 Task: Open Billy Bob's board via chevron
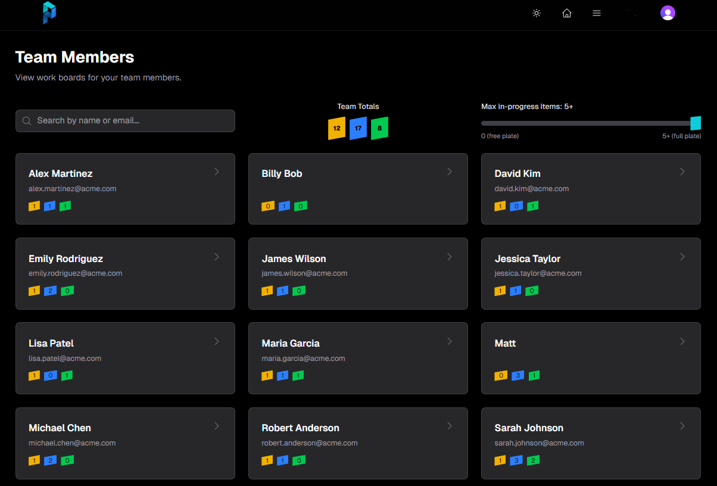pos(450,172)
